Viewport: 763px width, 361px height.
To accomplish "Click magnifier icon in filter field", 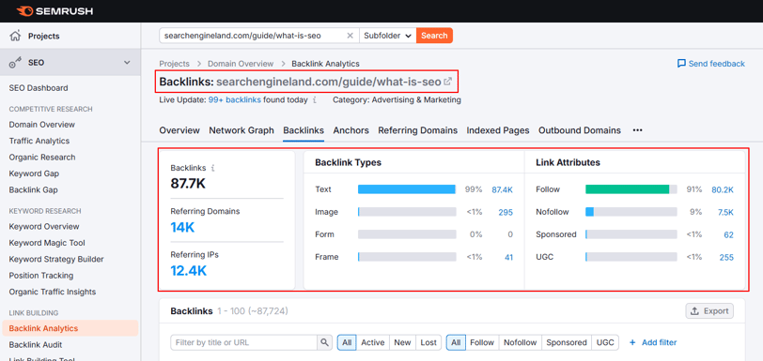I will [x=324, y=342].
